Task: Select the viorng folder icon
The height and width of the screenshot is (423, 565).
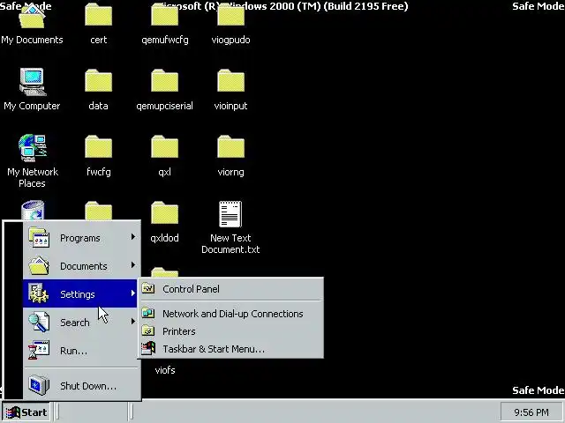Action: (x=231, y=147)
